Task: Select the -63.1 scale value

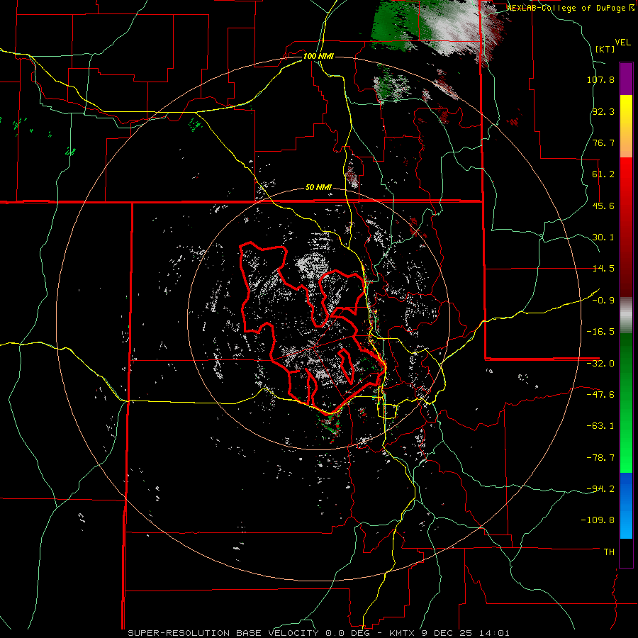Action: (x=600, y=426)
